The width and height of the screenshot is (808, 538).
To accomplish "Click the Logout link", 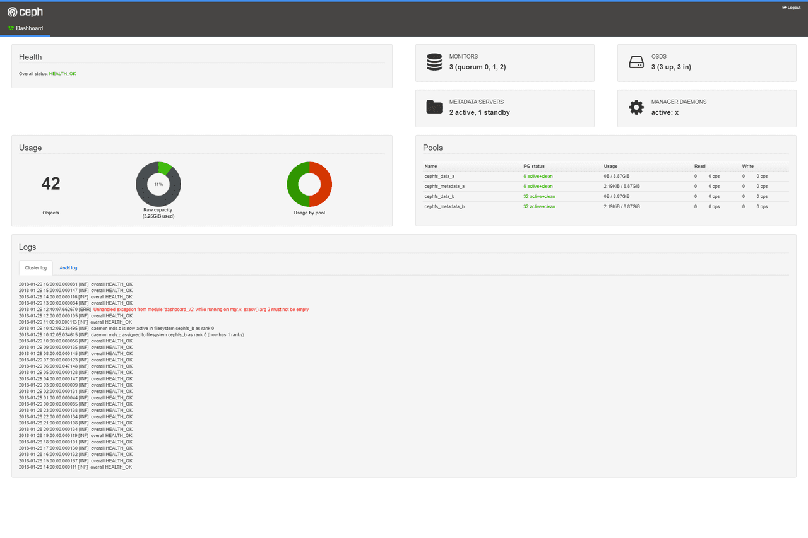I will (x=793, y=8).
